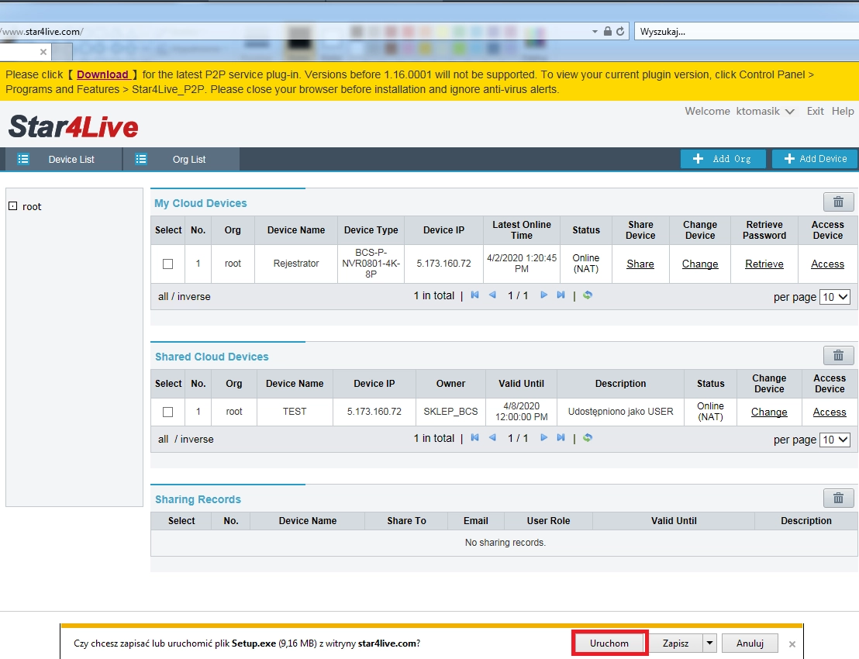Click the SKLEP_BCS owner cell
859x659 pixels.
coord(450,412)
